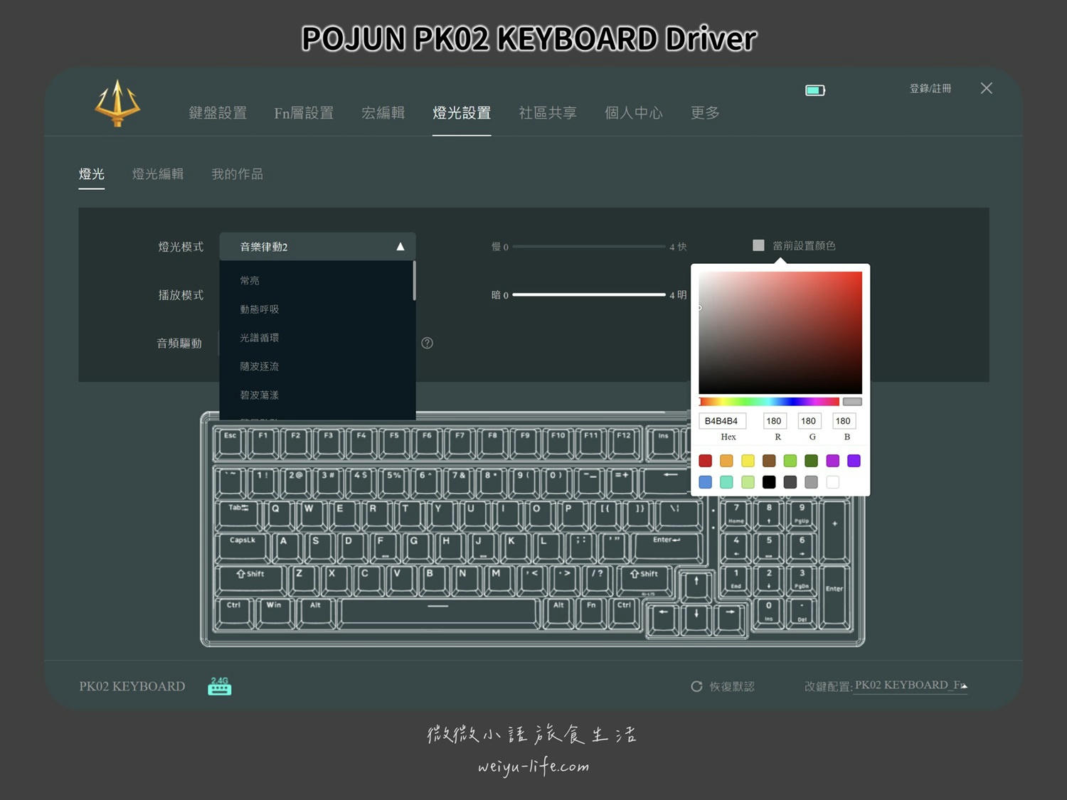The image size is (1067, 800).
Task: Check the battery status icon
Action: 815,90
